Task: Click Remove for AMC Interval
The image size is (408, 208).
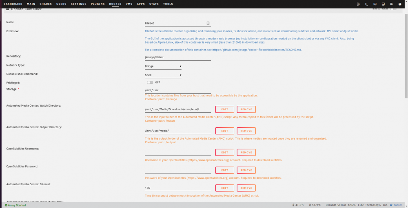Action: (x=246, y=188)
